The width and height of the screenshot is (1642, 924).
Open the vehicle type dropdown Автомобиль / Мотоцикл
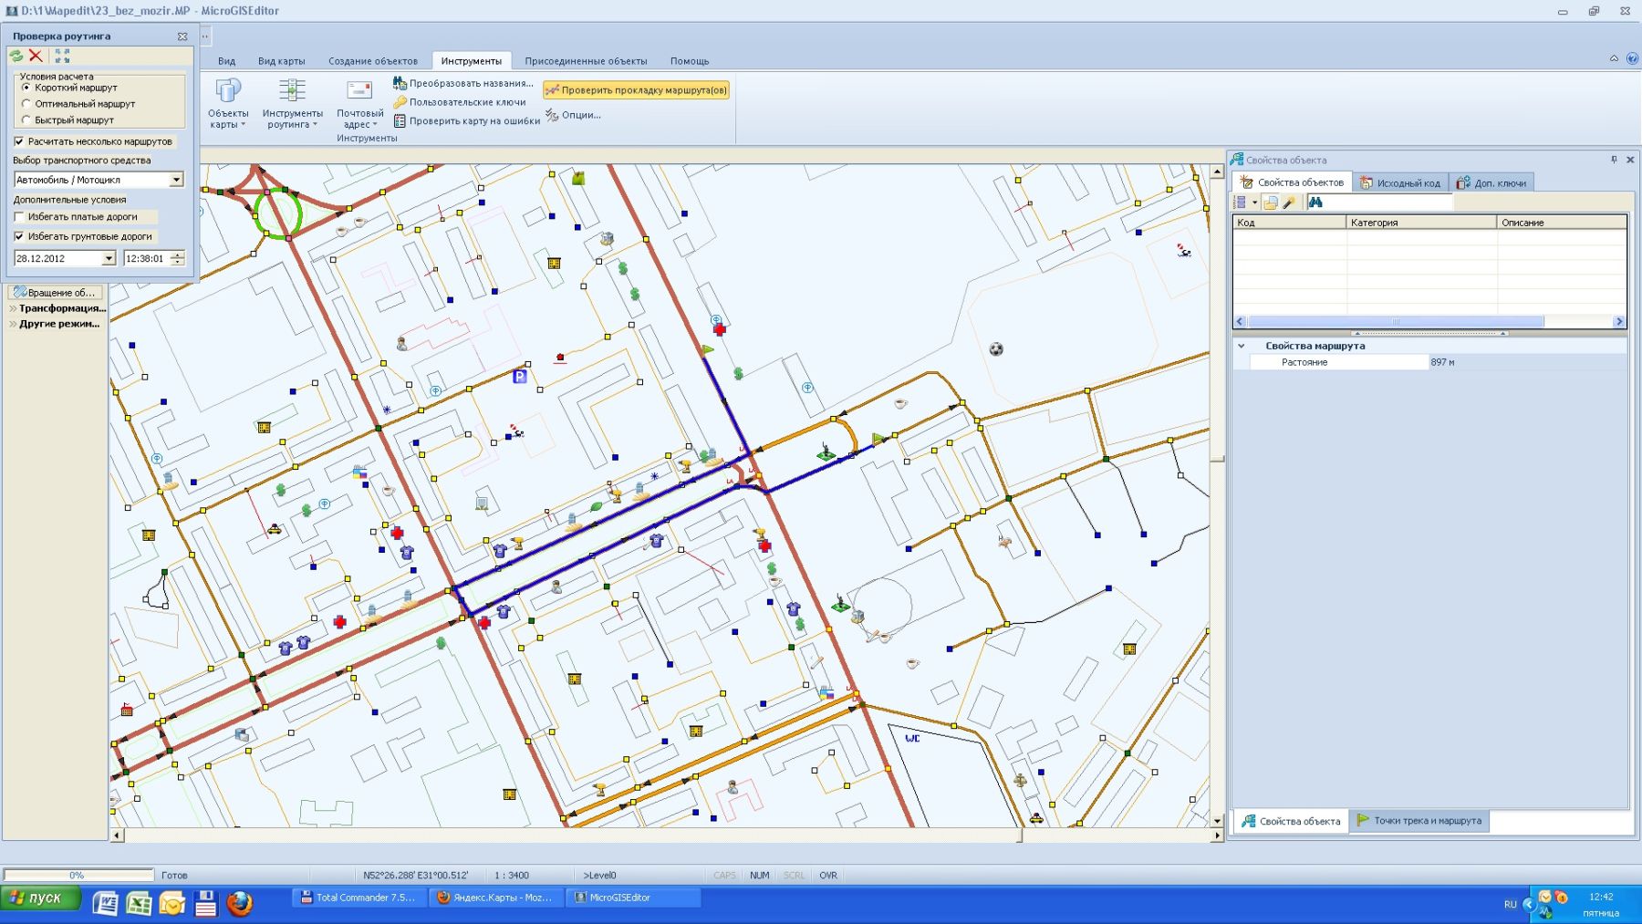click(x=176, y=181)
